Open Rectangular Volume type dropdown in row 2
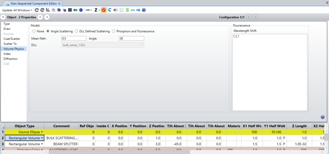The image size is (329, 154). point(42,138)
